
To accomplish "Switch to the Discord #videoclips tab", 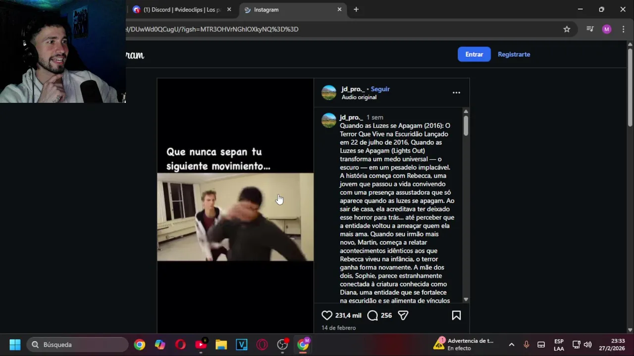I will tap(181, 9).
